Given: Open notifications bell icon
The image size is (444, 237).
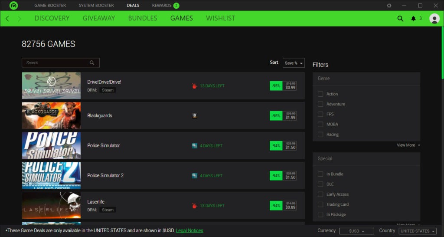Looking at the screenshot, I should pyautogui.click(x=413, y=18).
